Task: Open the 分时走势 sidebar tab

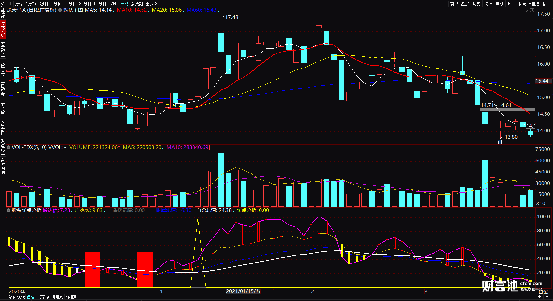Action: pyautogui.click(x=3, y=9)
